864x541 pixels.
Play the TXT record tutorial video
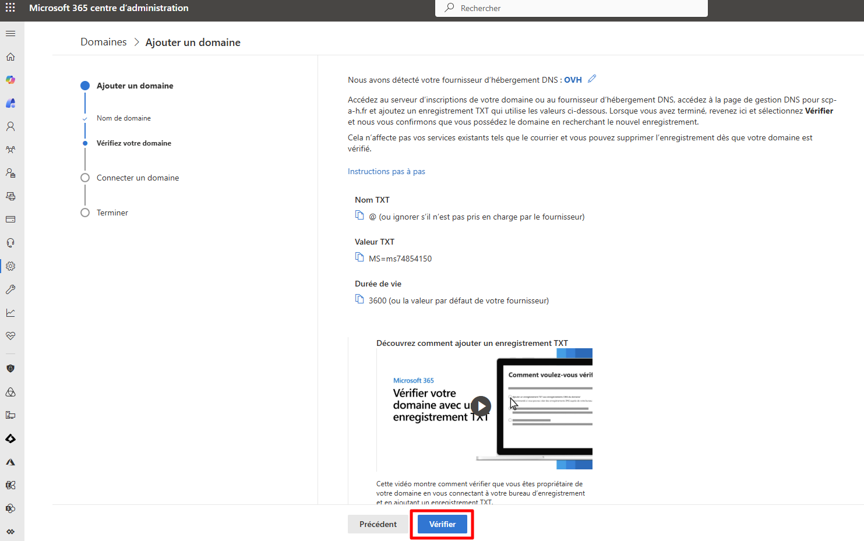pyautogui.click(x=481, y=406)
